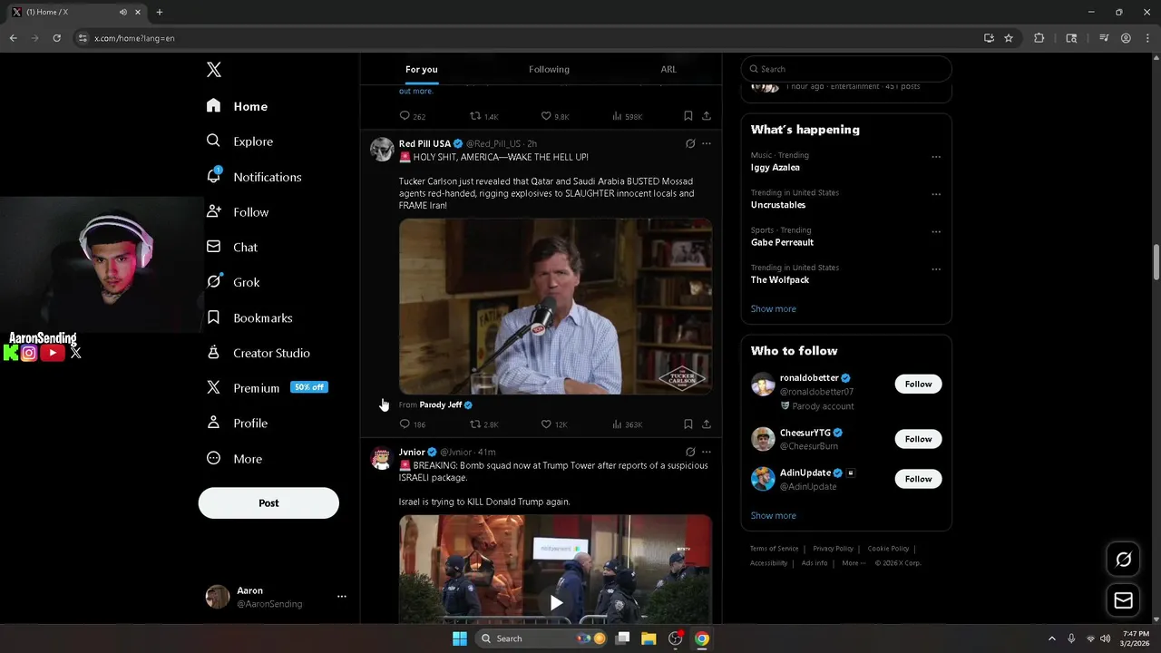1161x653 pixels.
Task: Open the Terms of Service link
Action: click(x=774, y=549)
